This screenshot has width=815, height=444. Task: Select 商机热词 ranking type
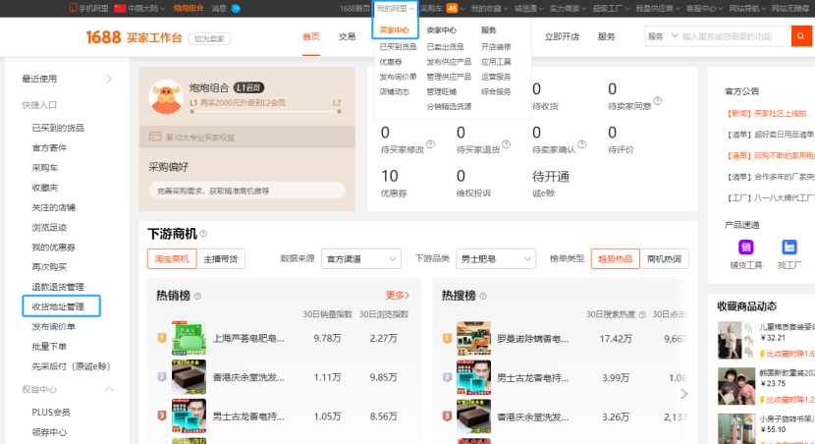pos(664,259)
